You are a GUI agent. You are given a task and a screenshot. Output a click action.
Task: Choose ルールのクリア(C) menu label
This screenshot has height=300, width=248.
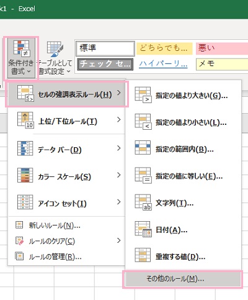coord(52,241)
